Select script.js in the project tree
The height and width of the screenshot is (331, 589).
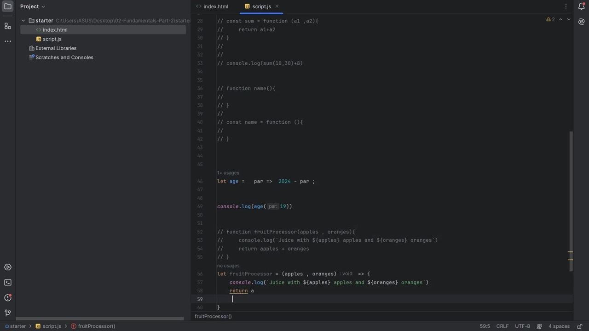click(x=52, y=39)
